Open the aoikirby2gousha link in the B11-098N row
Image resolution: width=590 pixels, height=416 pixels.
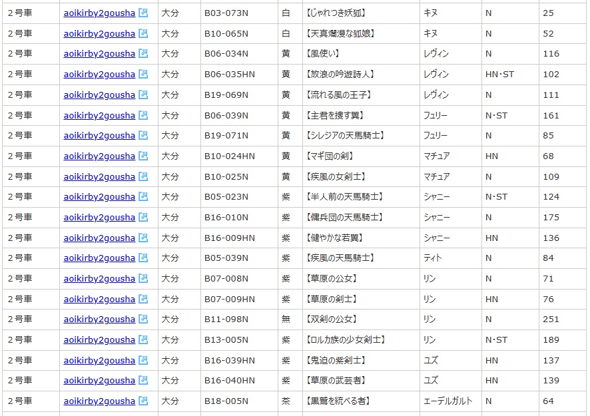click(99, 319)
